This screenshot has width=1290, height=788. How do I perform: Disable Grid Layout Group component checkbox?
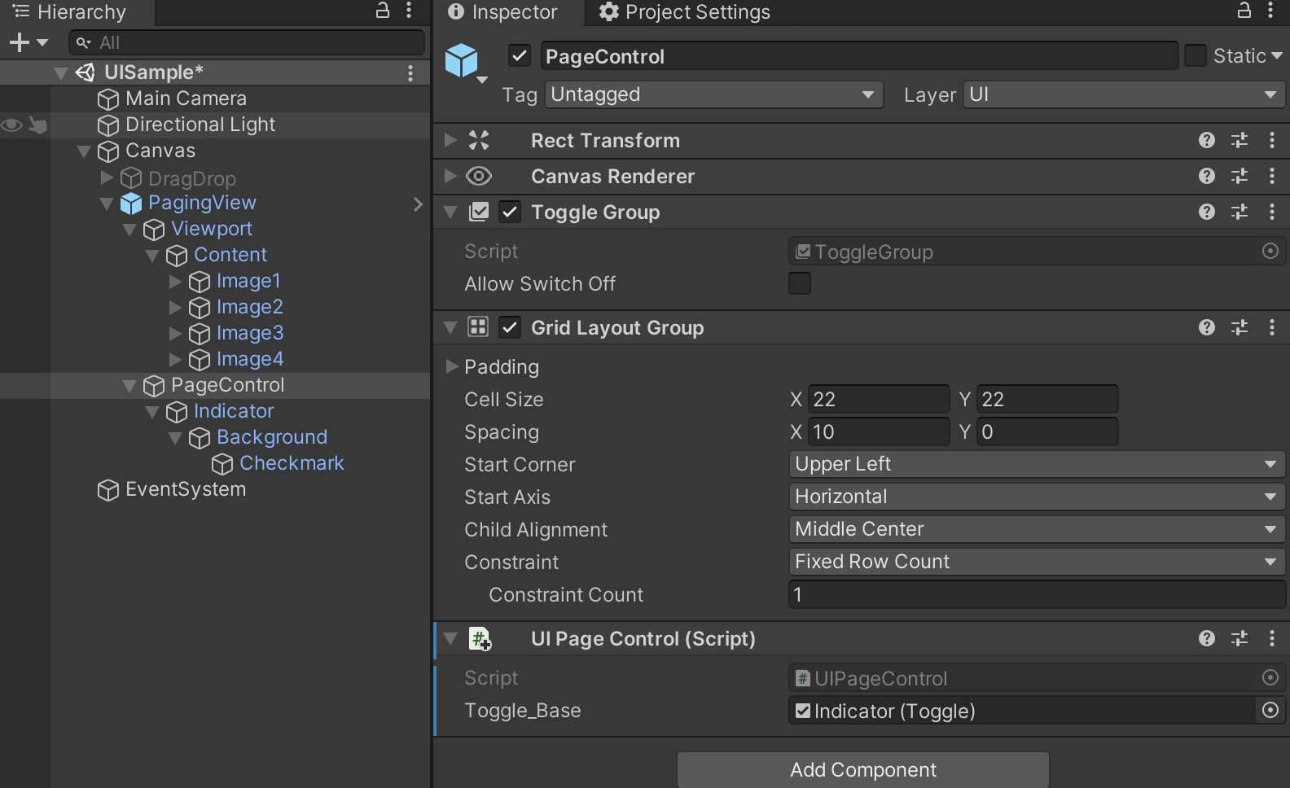pos(510,327)
